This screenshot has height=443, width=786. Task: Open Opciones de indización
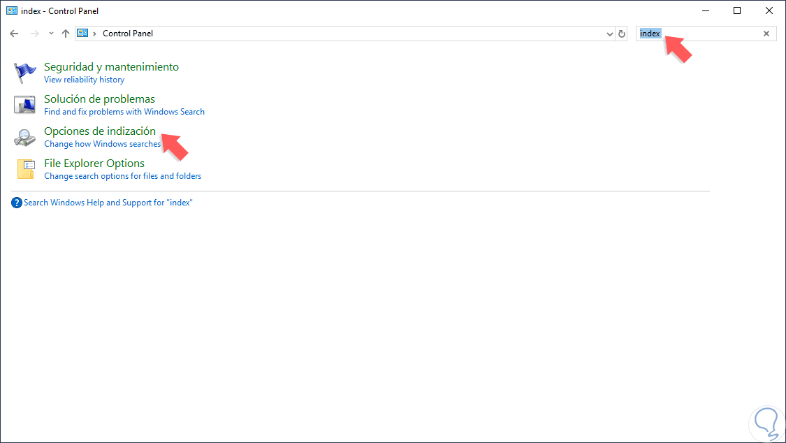pyautogui.click(x=100, y=131)
